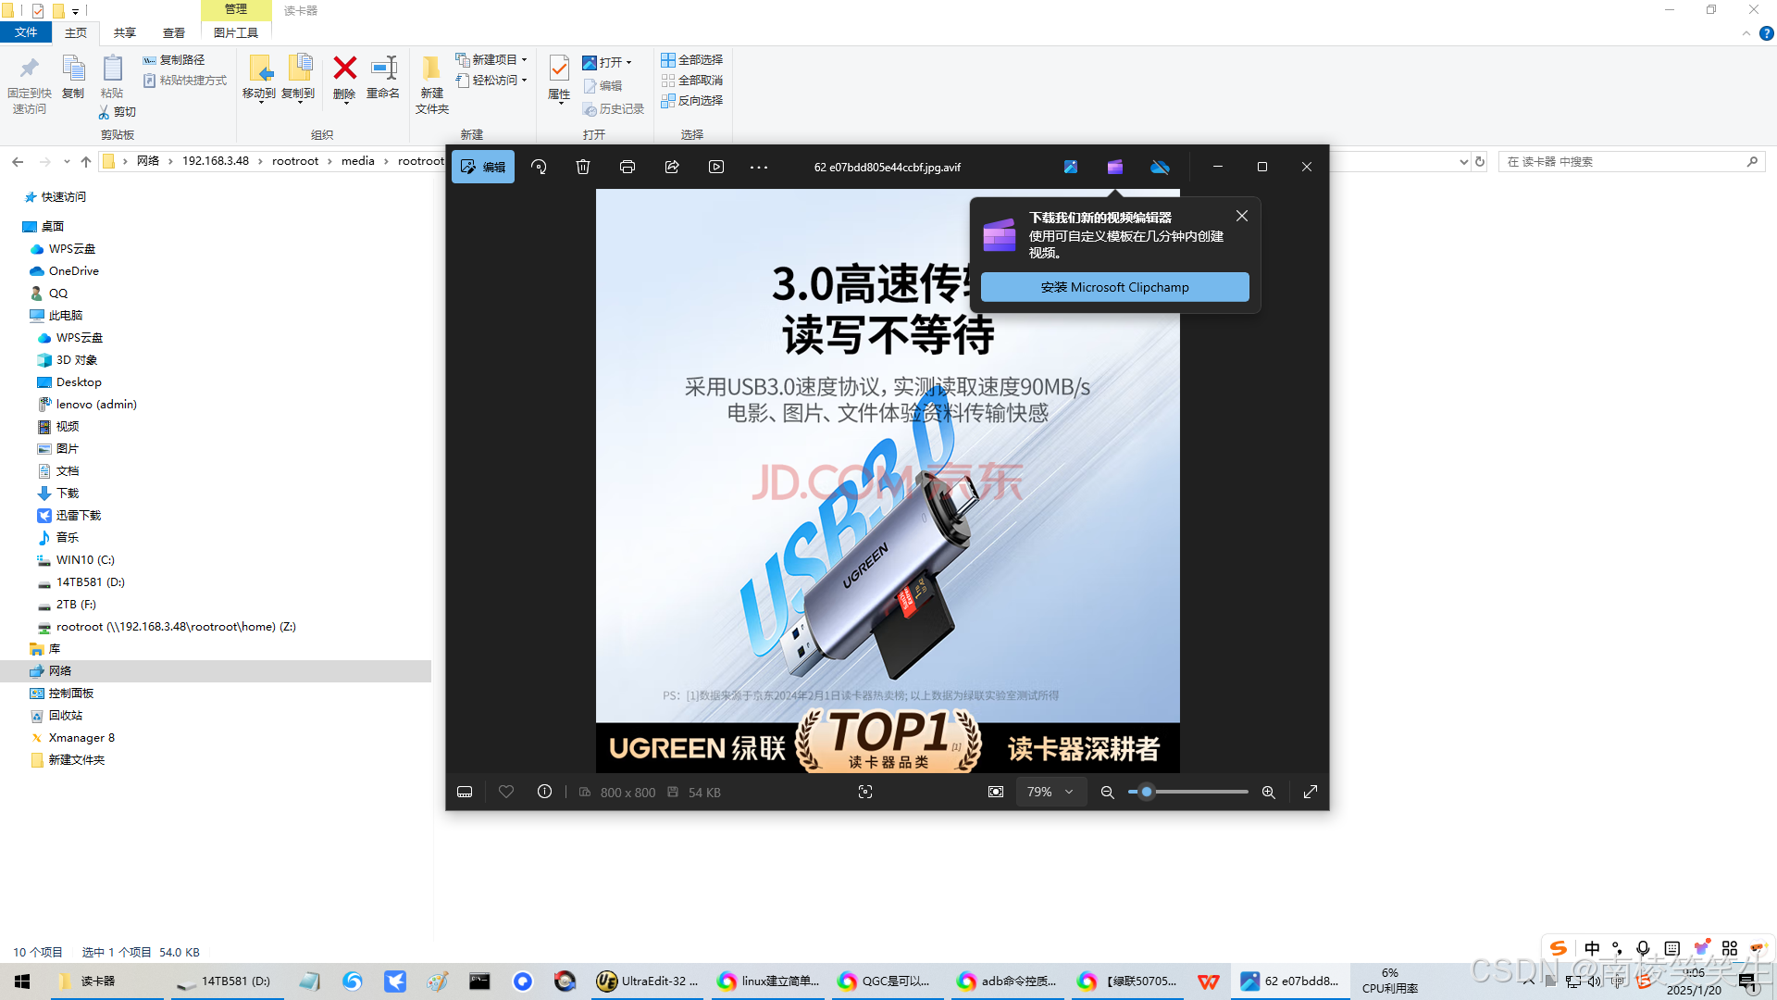Click 安装 Microsoft Clipchamp button
The width and height of the screenshot is (1777, 1000).
[x=1114, y=287]
